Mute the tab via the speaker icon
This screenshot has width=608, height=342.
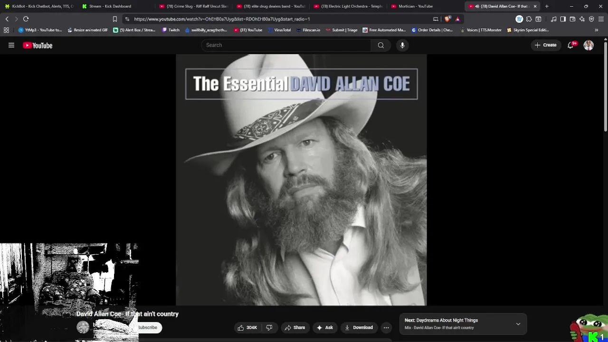[x=477, y=6]
